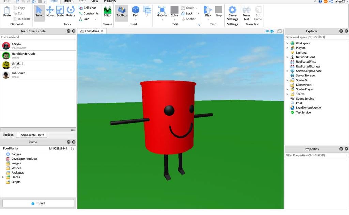Click the Duplicate button
Viewport: 349px width, 215px height.
tap(22, 19)
